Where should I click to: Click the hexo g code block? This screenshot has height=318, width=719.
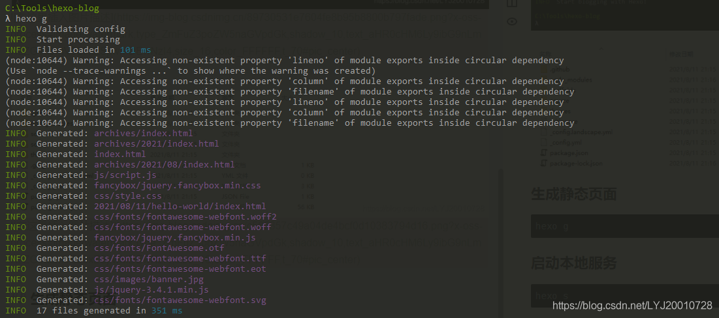[625, 227]
